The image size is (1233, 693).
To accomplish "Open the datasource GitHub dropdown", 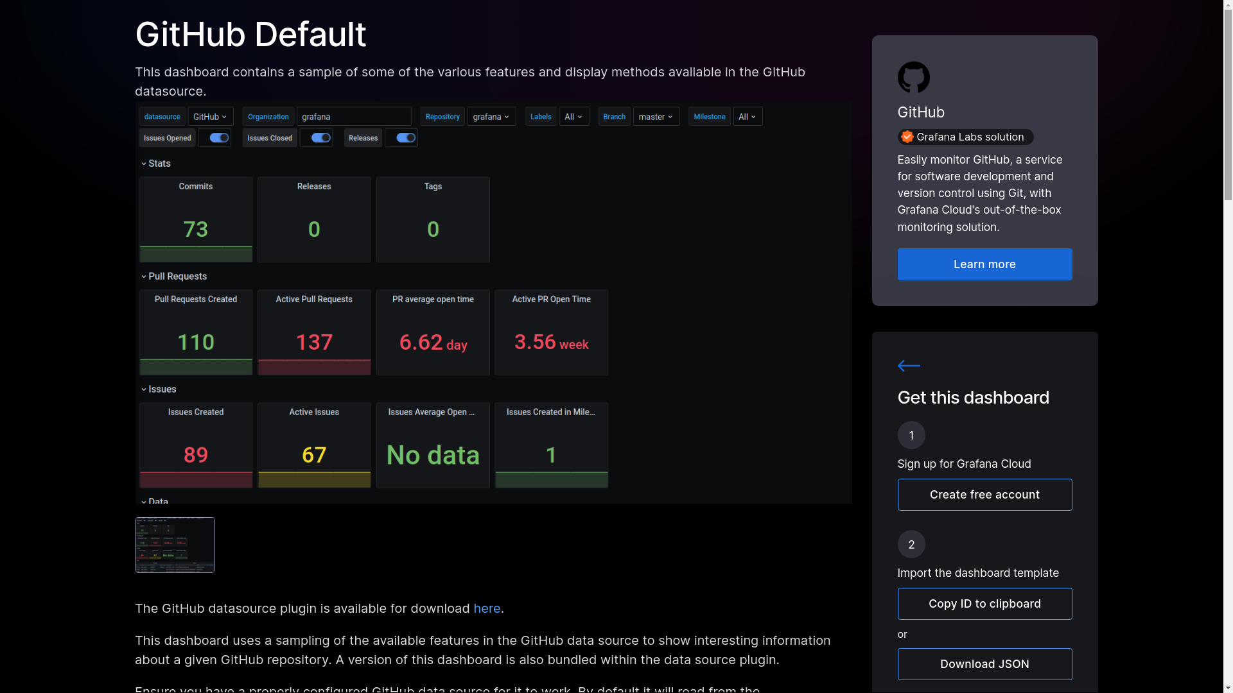I will [210, 116].
